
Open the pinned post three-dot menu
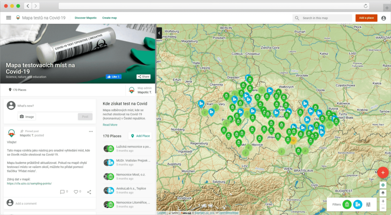point(91,131)
